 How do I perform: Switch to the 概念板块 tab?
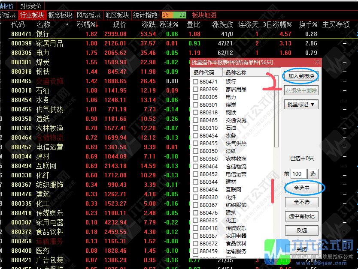(x=60, y=15)
